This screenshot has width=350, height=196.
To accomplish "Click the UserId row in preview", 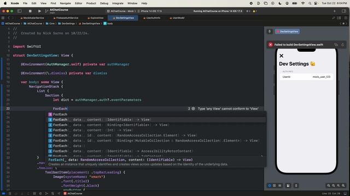I will pos(306,77).
